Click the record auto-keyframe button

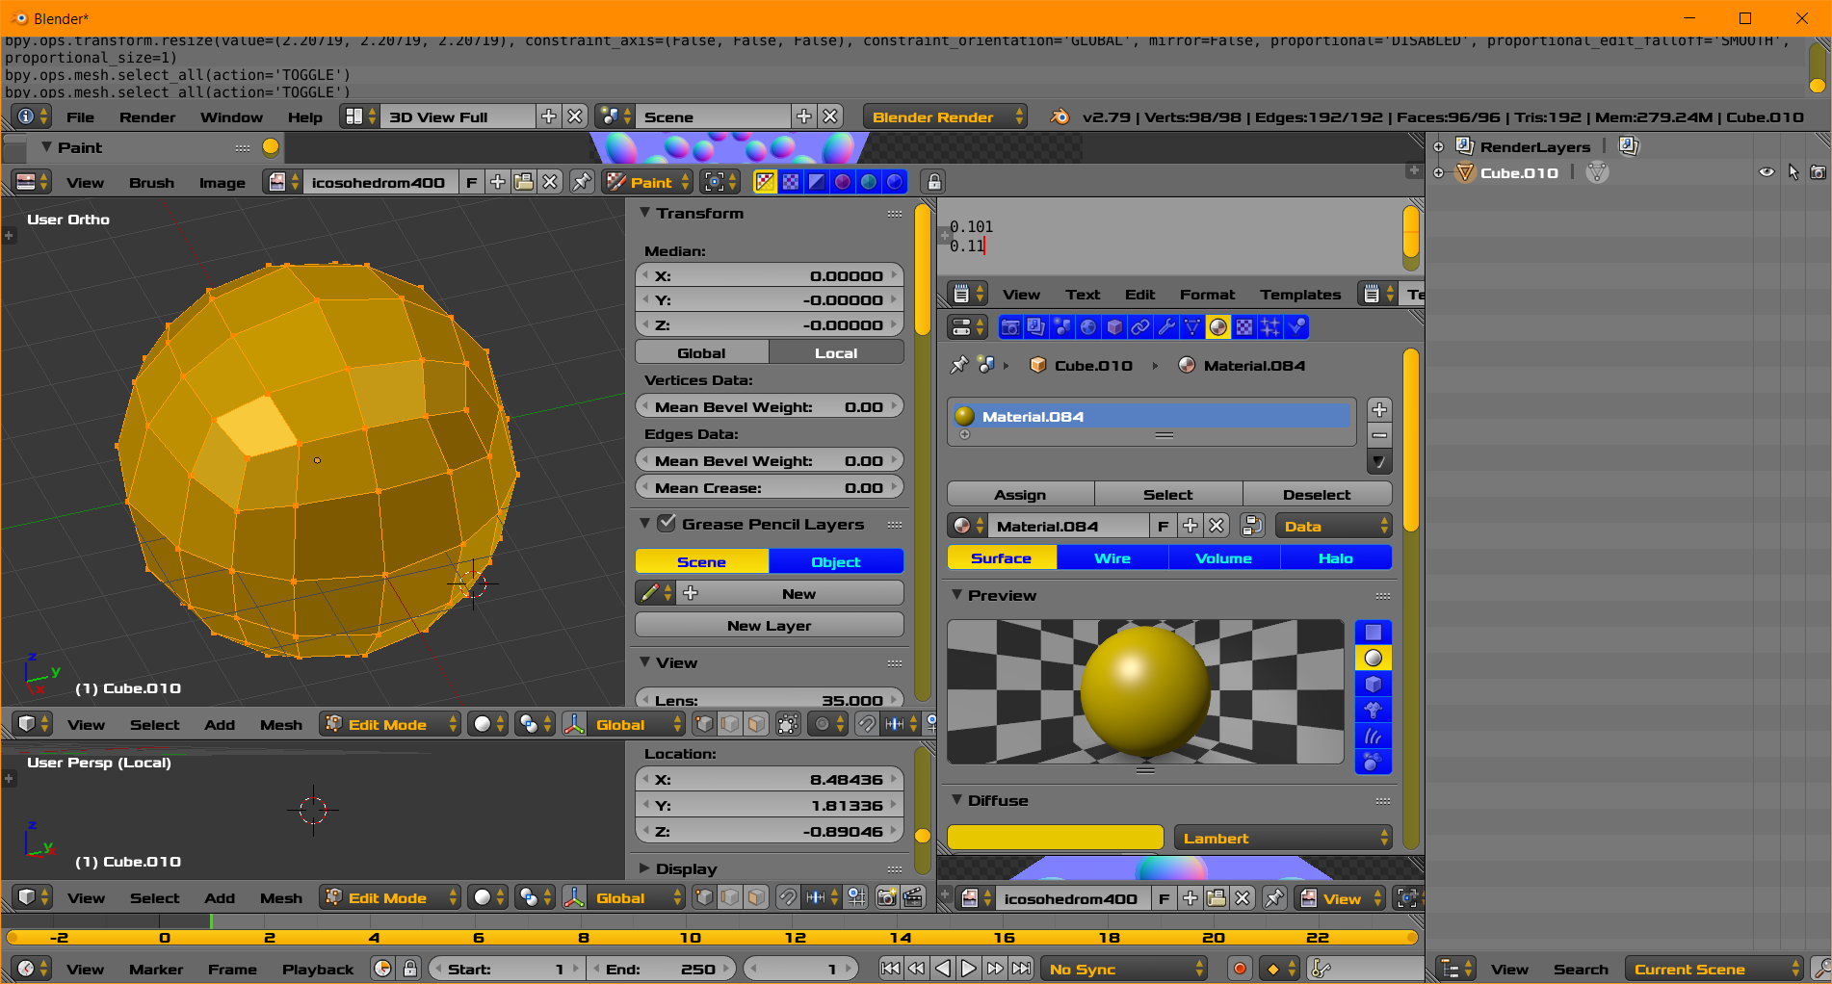coord(1240,969)
